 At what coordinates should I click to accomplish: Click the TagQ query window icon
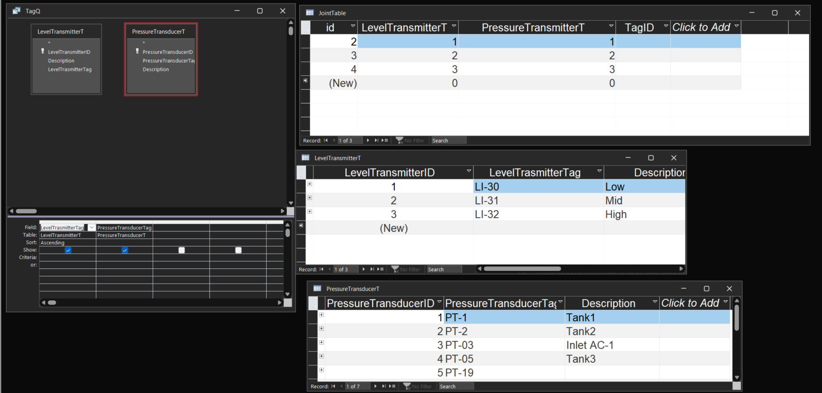point(16,10)
